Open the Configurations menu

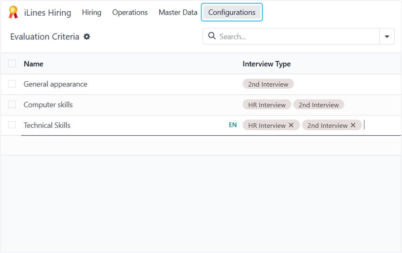(232, 12)
